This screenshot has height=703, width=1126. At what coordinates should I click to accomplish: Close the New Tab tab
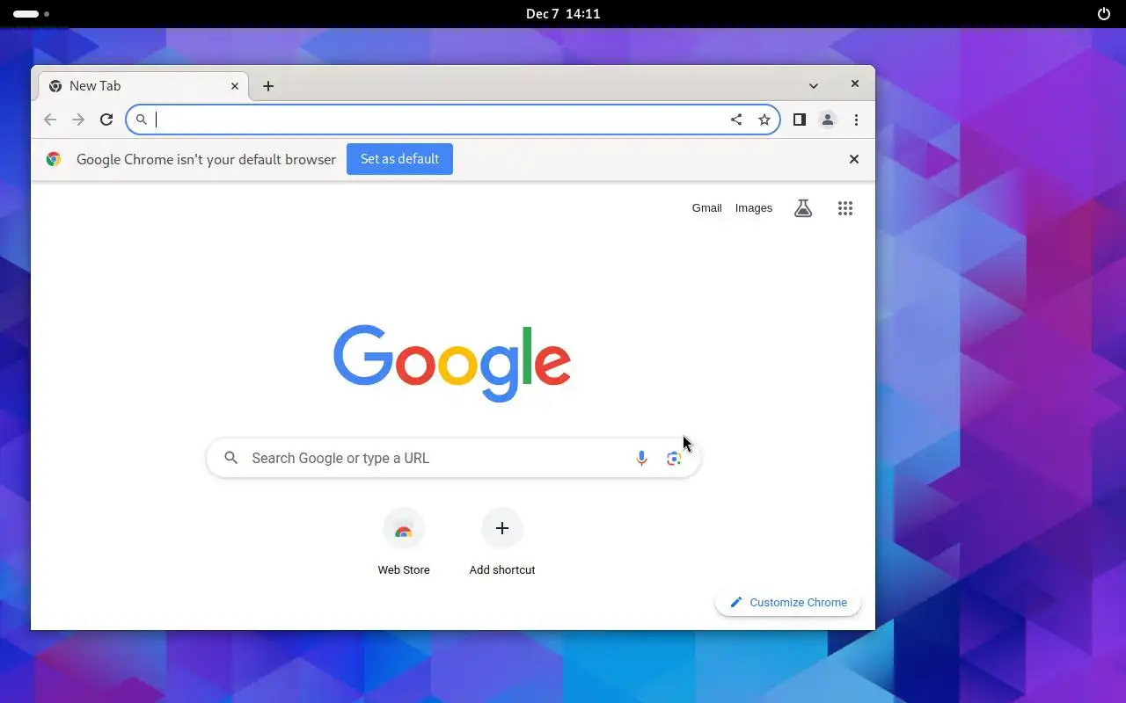click(x=235, y=85)
